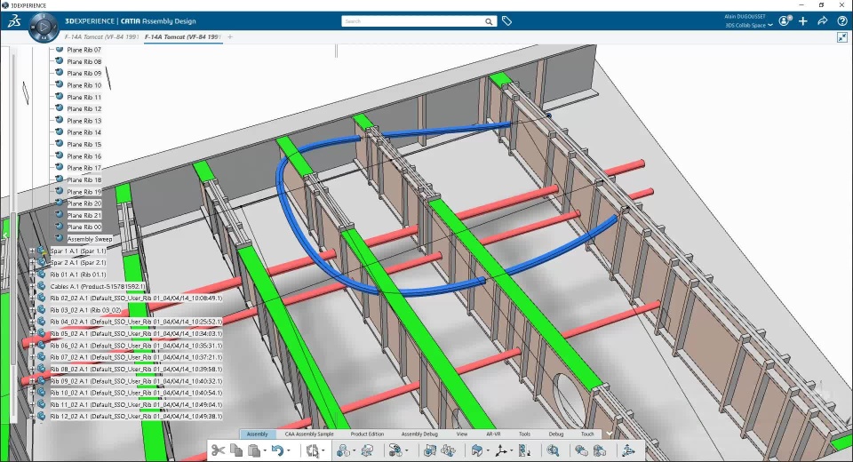Click the expand view icon at top right
The width and height of the screenshot is (853, 462).
pos(842,37)
